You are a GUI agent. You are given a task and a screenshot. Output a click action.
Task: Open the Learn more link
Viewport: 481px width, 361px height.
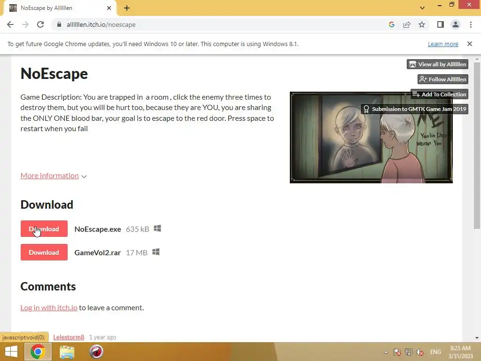pyautogui.click(x=443, y=44)
